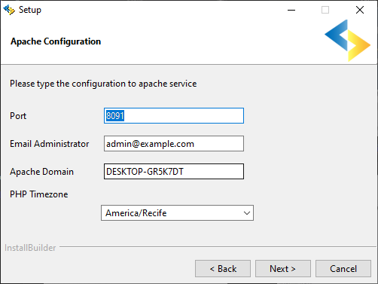Open the PHP Timezone dropdown arrow
The height and width of the screenshot is (284, 378).
coord(247,213)
